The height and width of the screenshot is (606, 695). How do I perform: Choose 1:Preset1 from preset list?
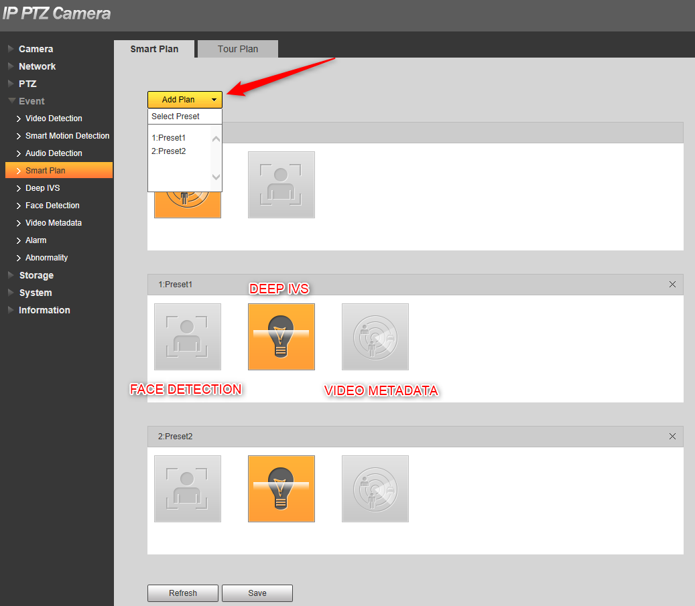point(168,138)
